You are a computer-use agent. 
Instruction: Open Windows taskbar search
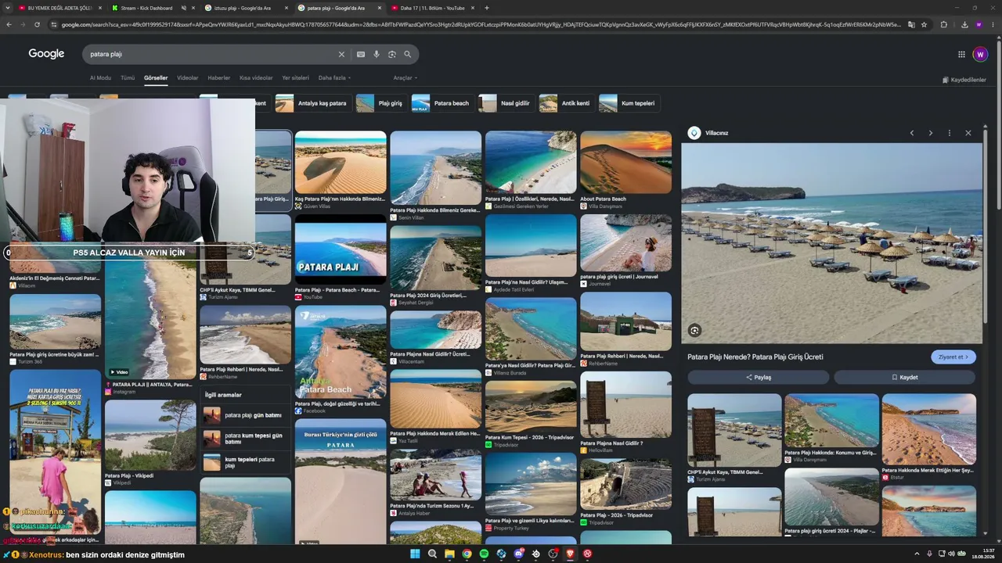pos(432,554)
